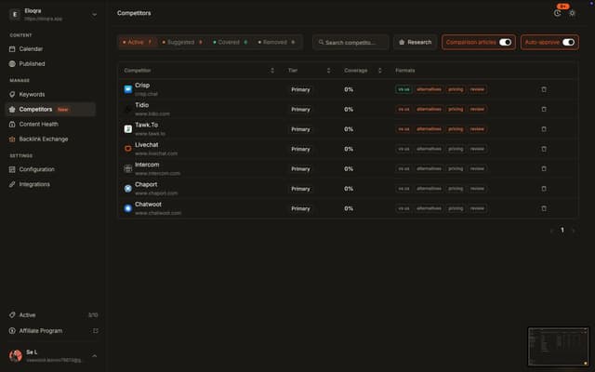Image resolution: width=595 pixels, height=372 pixels.
Task: Click the Eloqra workspace logo
Action: click(15, 15)
